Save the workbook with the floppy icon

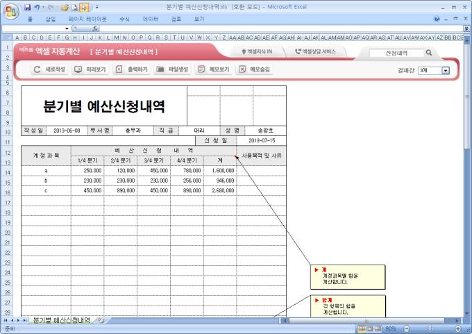click(x=27, y=7)
